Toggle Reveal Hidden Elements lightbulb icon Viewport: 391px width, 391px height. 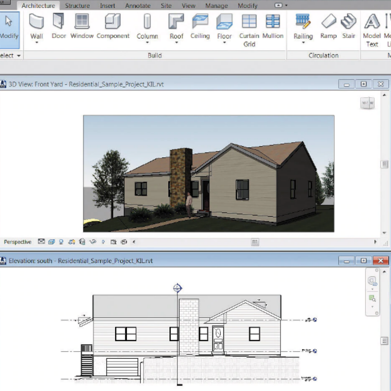pyautogui.click(x=103, y=242)
